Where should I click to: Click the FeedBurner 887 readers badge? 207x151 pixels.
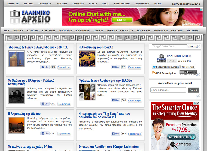[x=188, y=73]
